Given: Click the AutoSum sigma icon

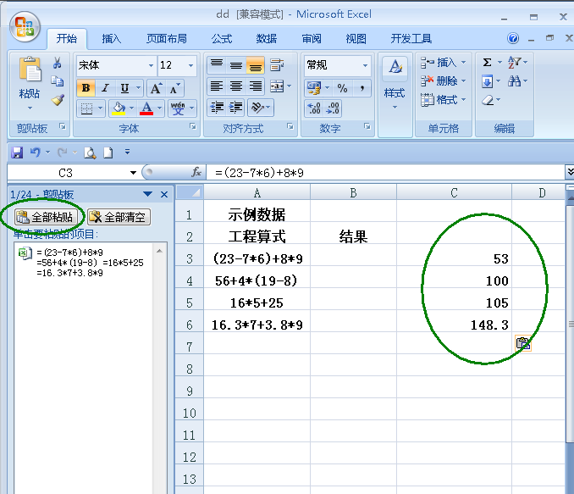Looking at the screenshot, I should tap(487, 63).
